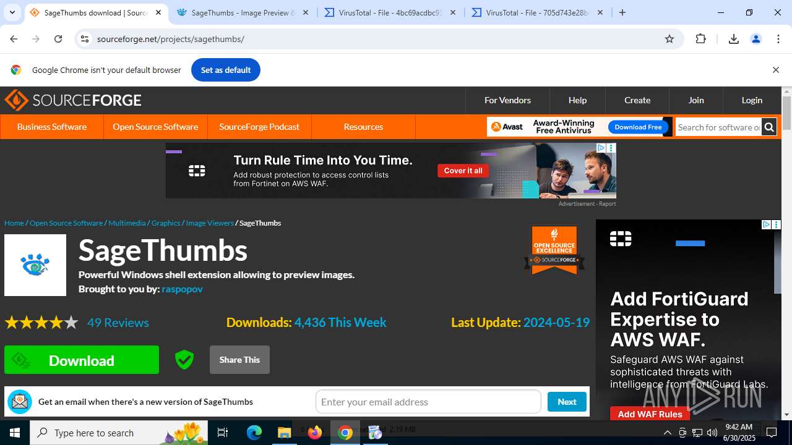Open File Explorer from taskbar

click(x=284, y=433)
